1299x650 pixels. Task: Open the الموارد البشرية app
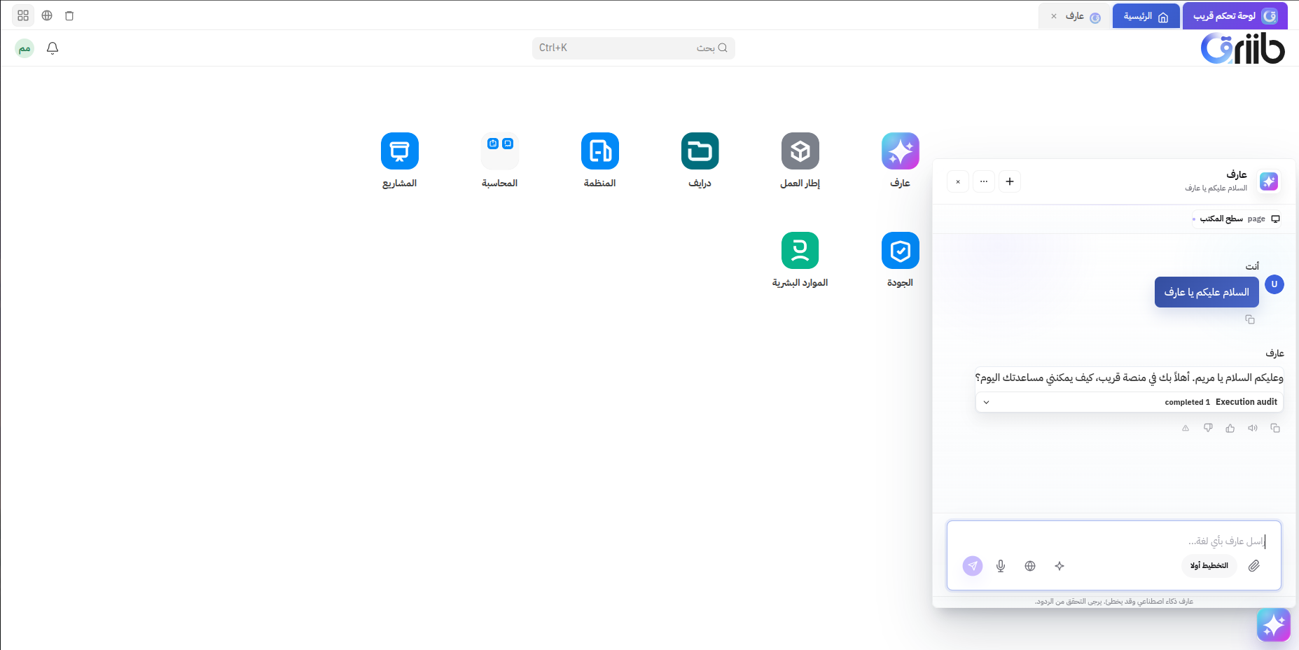pos(800,251)
